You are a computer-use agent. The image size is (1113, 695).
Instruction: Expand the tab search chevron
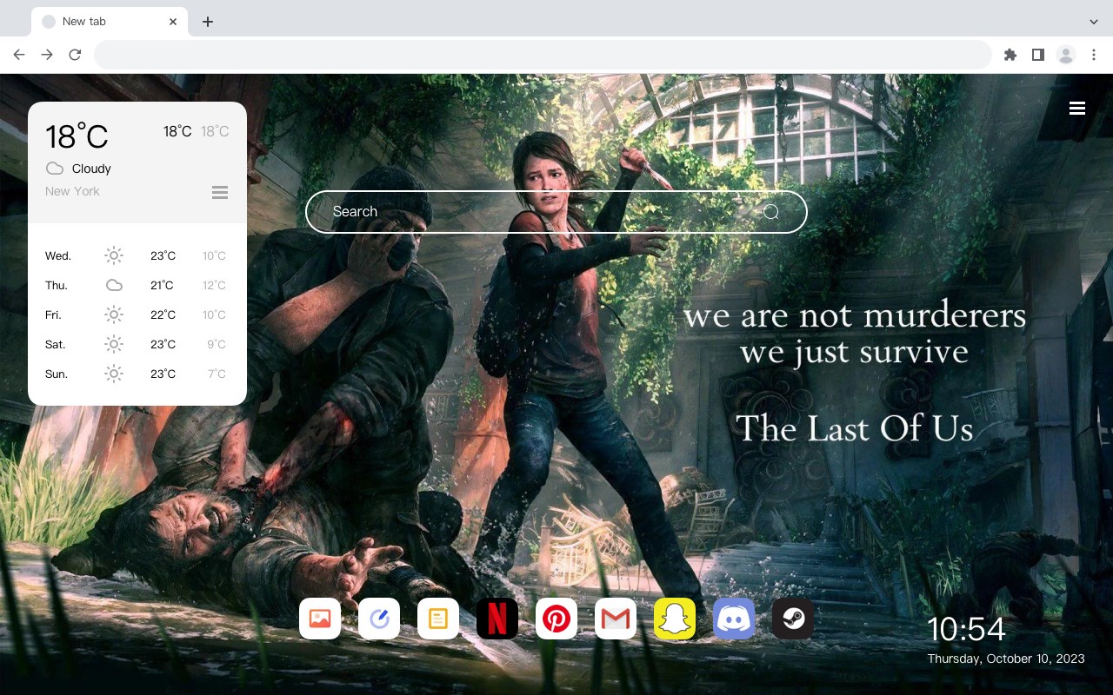click(x=1094, y=22)
